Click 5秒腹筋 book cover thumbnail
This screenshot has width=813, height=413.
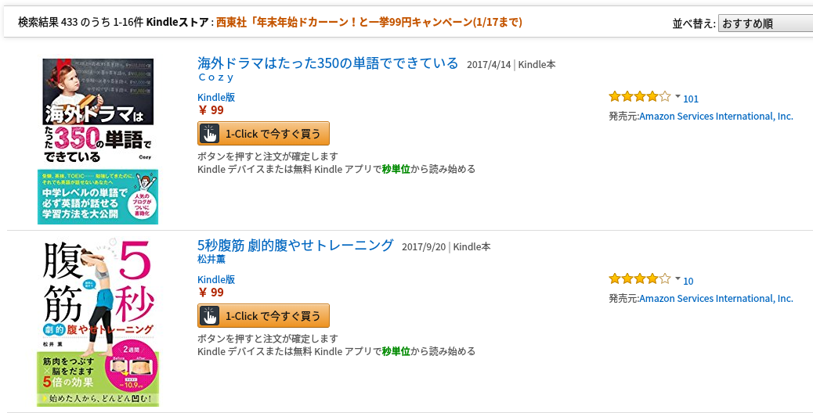pyautogui.click(x=98, y=323)
